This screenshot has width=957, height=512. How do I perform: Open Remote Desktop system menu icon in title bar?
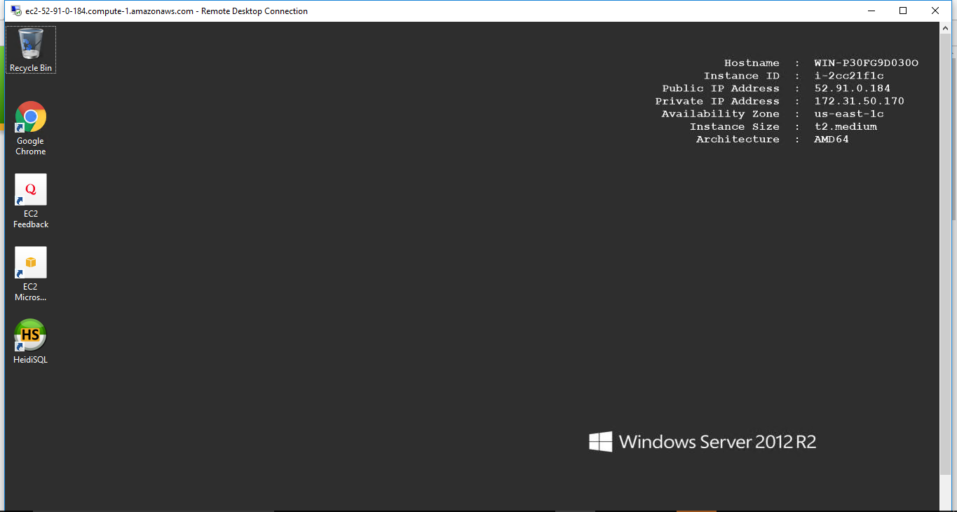point(16,11)
